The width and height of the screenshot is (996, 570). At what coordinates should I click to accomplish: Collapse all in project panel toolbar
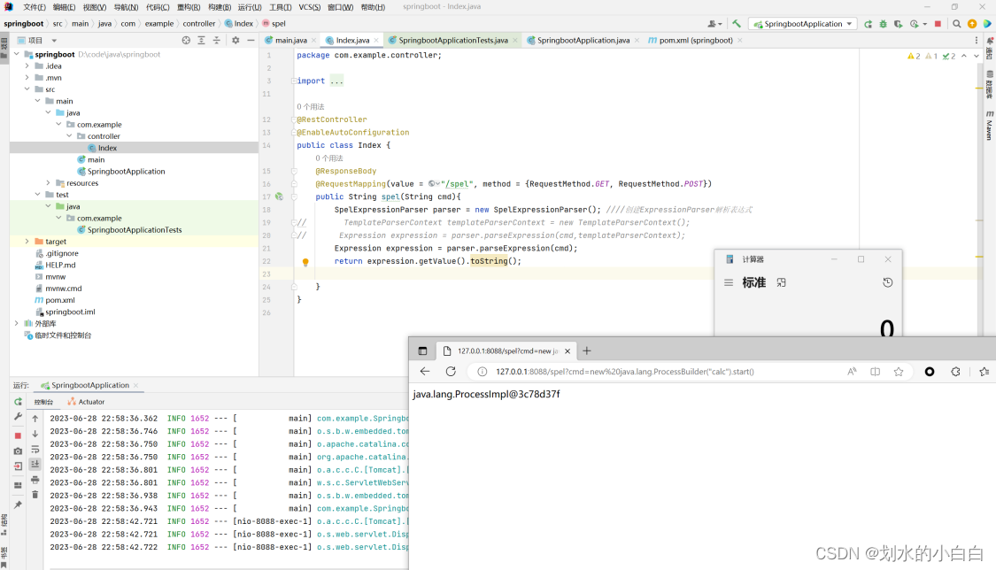[217, 40]
